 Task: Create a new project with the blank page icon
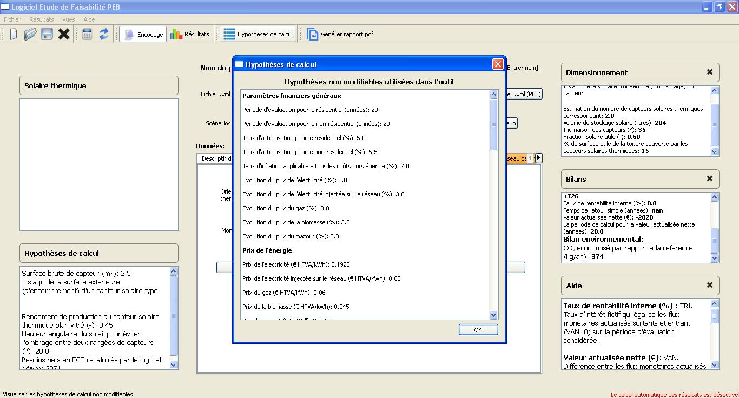[14, 34]
